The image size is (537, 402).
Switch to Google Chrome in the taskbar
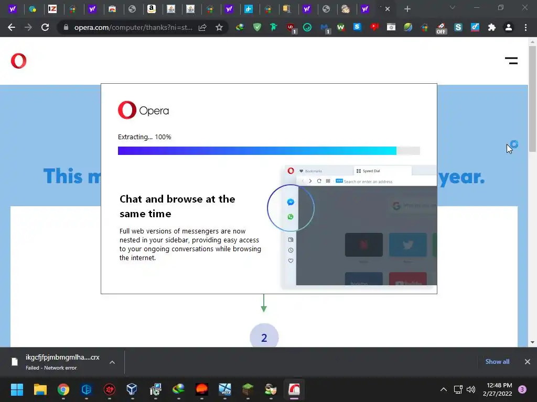[x=63, y=389]
